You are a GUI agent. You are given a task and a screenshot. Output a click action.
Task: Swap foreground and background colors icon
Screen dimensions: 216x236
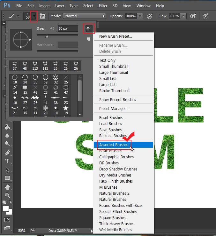10,201
